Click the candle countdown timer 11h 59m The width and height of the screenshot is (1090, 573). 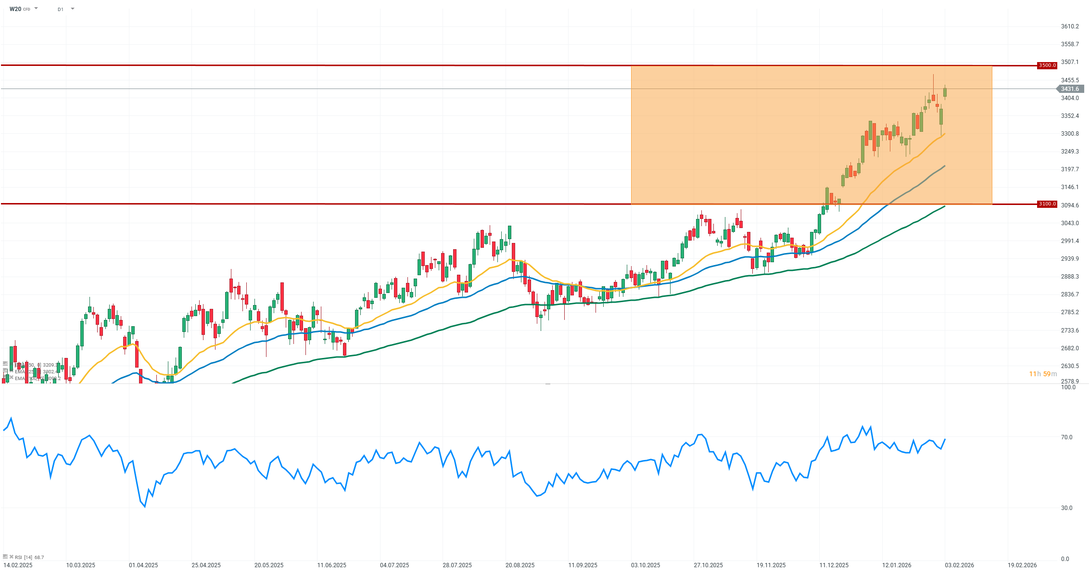(x=1043, y=374)
